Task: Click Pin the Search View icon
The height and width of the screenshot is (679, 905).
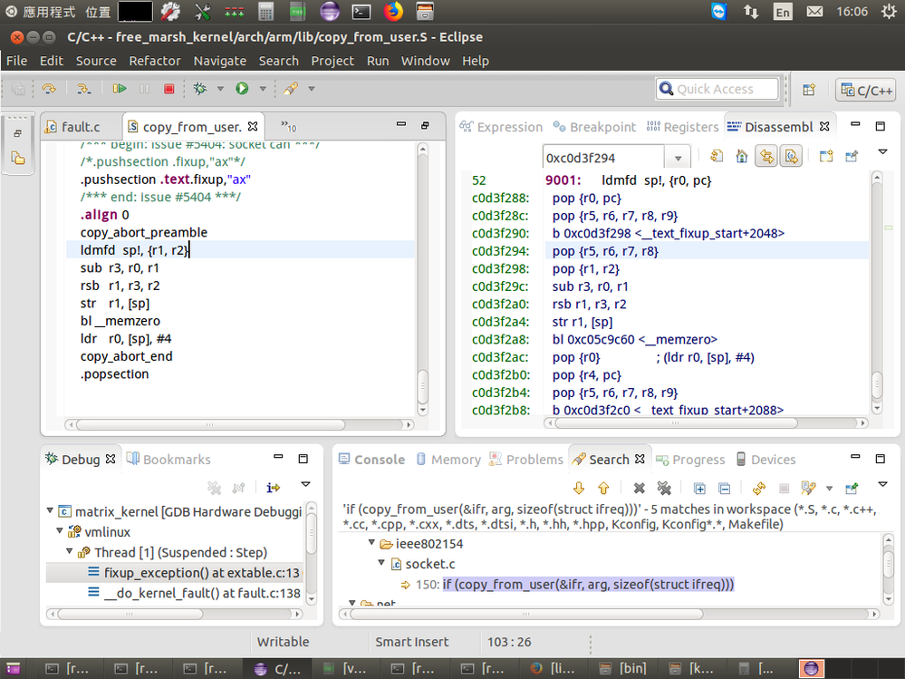Action: 852,489
